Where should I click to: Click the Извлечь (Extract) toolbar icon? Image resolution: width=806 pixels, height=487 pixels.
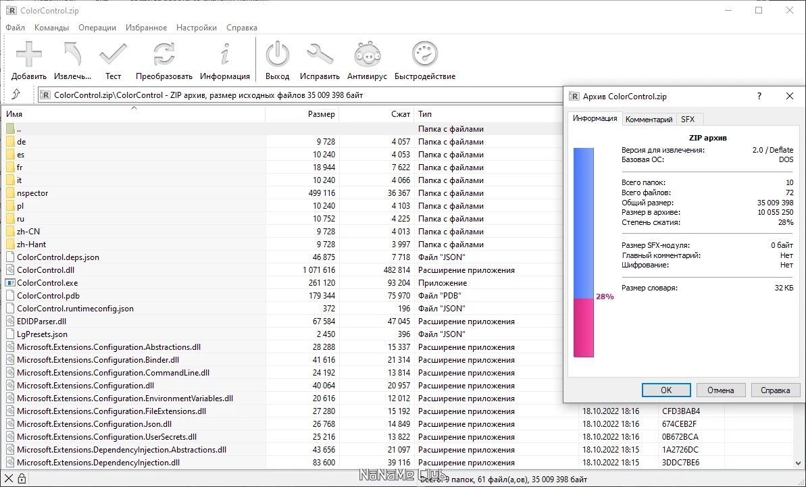click(72, 55)
